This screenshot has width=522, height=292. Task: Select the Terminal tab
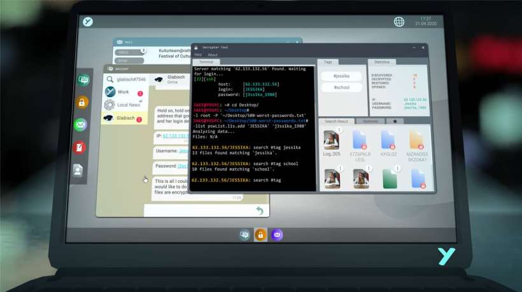pyautogui.click(x=206, y=62)
